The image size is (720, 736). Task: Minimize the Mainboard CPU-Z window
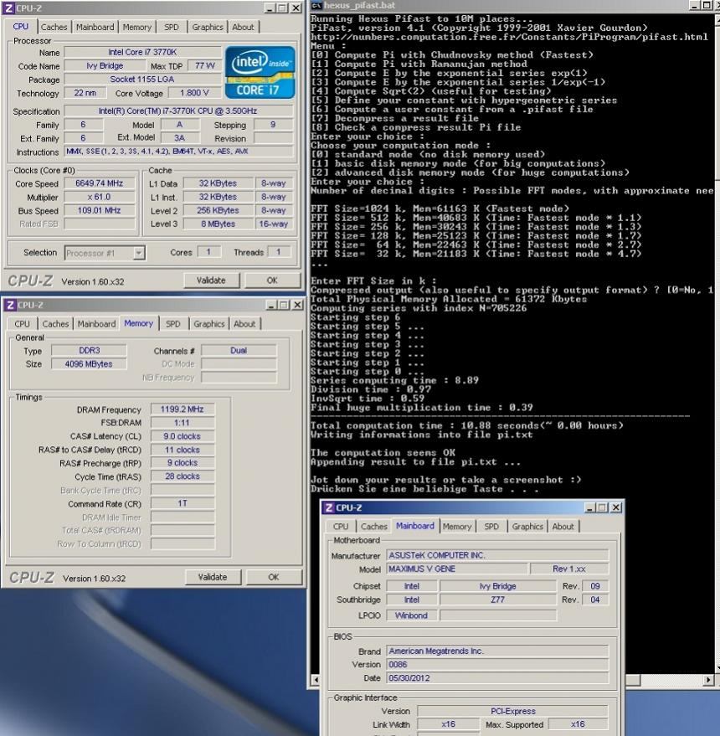(x=590, y=508)
